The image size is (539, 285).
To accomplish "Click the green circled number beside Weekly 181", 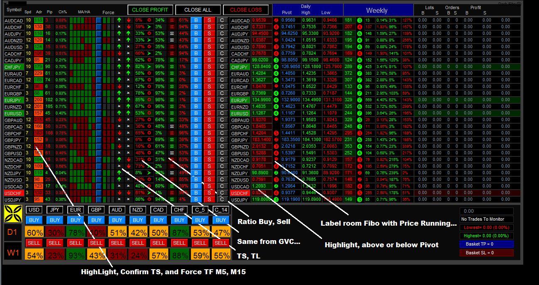I will 360,20.
